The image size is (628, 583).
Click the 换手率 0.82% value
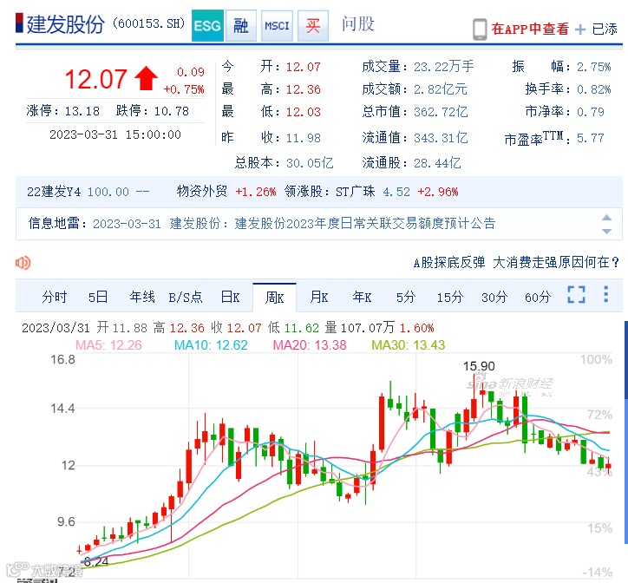coord(593,89)
